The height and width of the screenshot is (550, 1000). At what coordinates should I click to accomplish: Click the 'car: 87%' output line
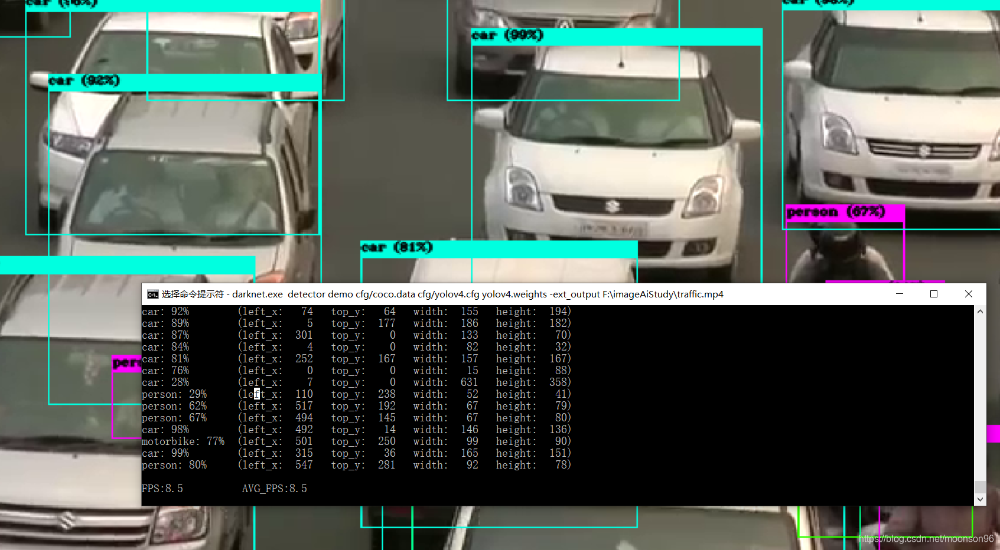(357, 335)
